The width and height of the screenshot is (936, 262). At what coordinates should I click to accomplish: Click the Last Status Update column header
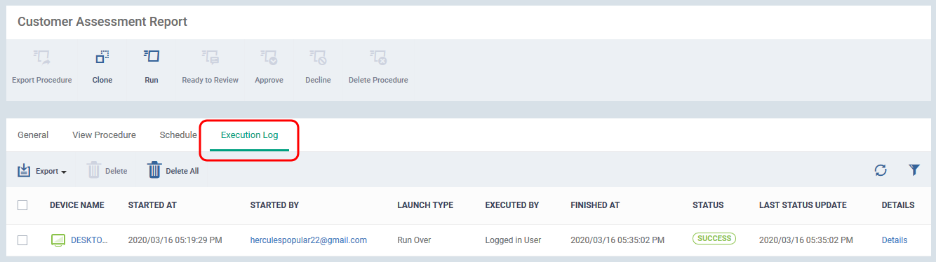tap(803, 205)
